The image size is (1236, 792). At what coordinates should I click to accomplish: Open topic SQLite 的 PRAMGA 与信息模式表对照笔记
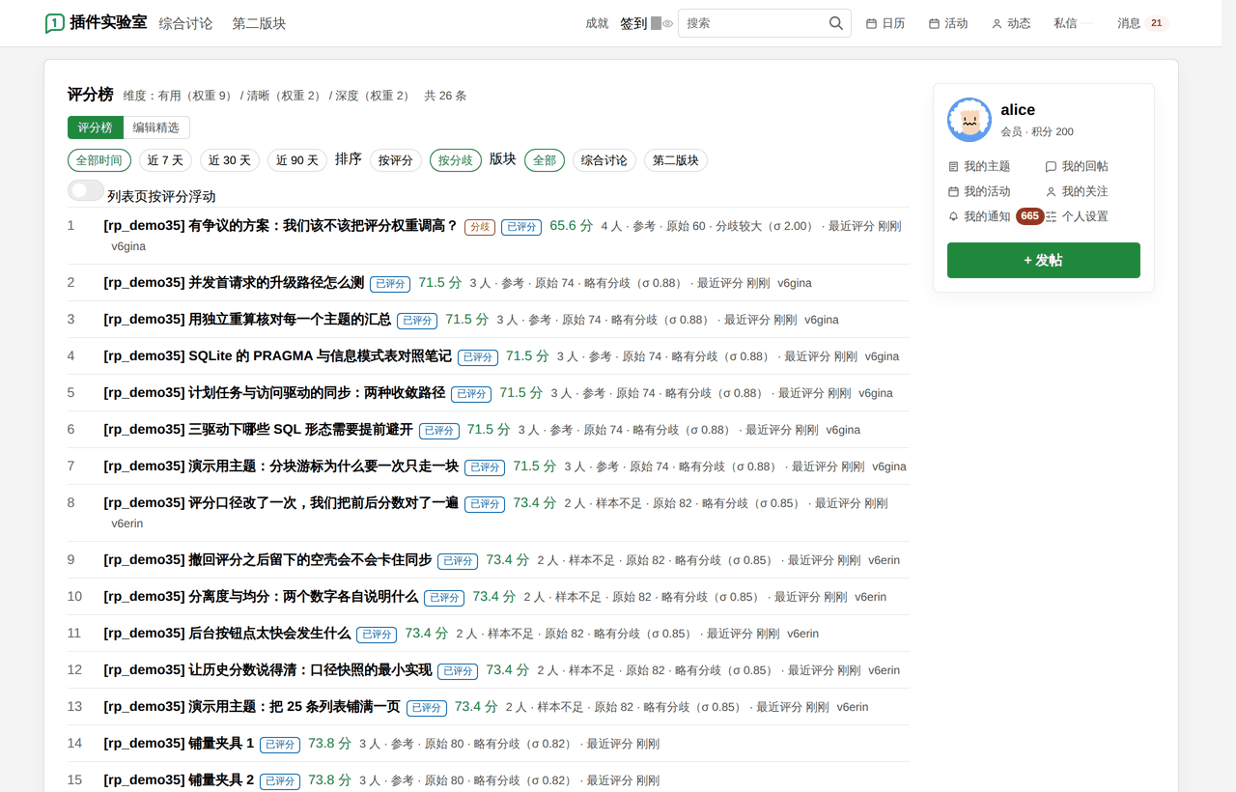(278, 356)
